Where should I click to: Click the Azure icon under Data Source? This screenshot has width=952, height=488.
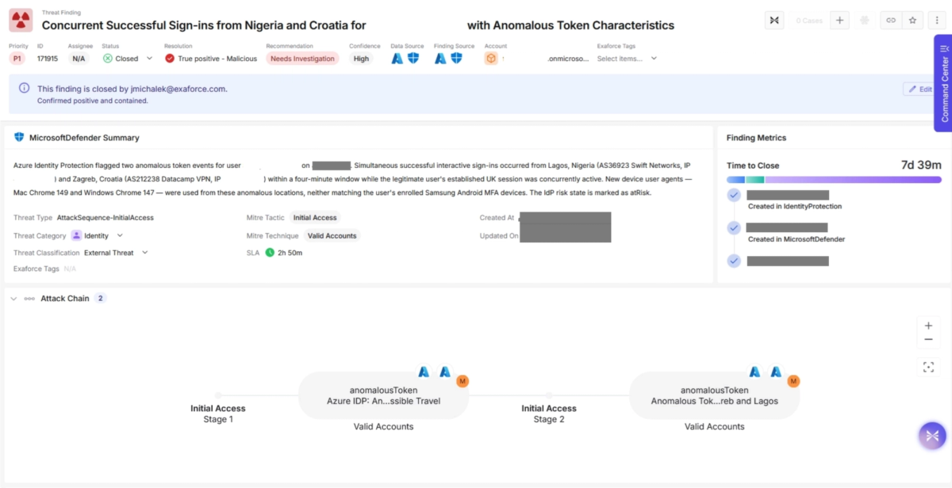click(397, 58)
